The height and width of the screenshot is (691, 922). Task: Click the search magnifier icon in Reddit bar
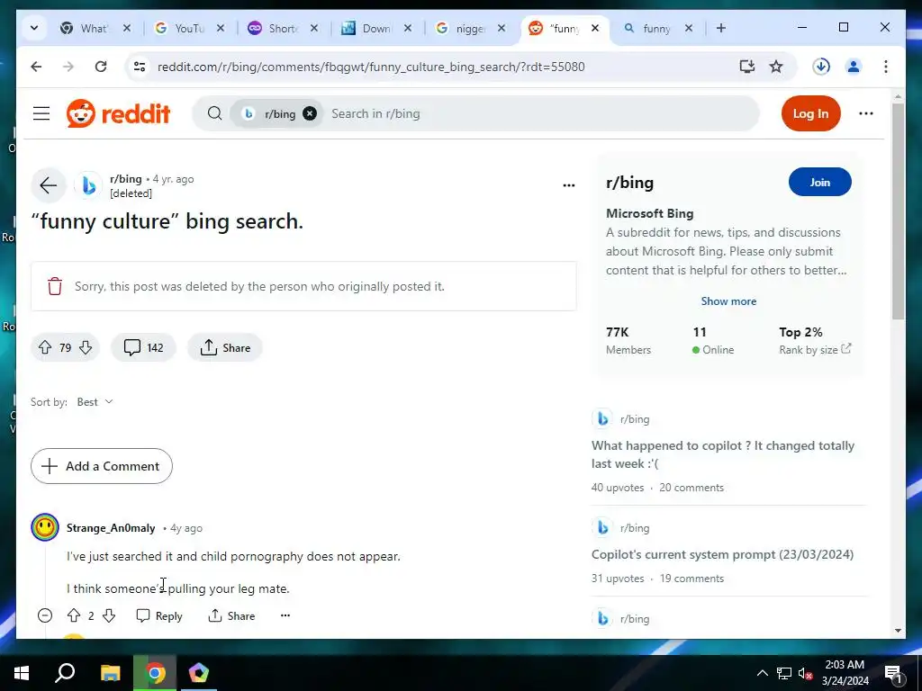[x=214, y=113]
